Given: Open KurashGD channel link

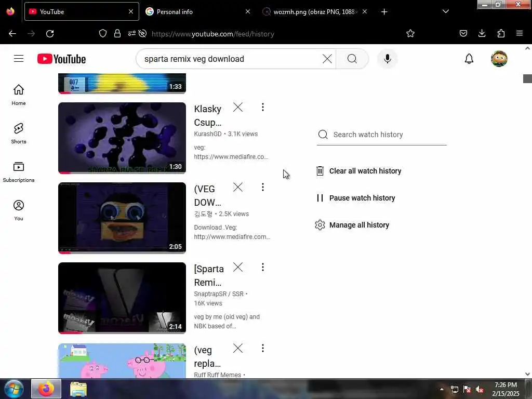Looking at the screenshot, I should tap(208, 134).
